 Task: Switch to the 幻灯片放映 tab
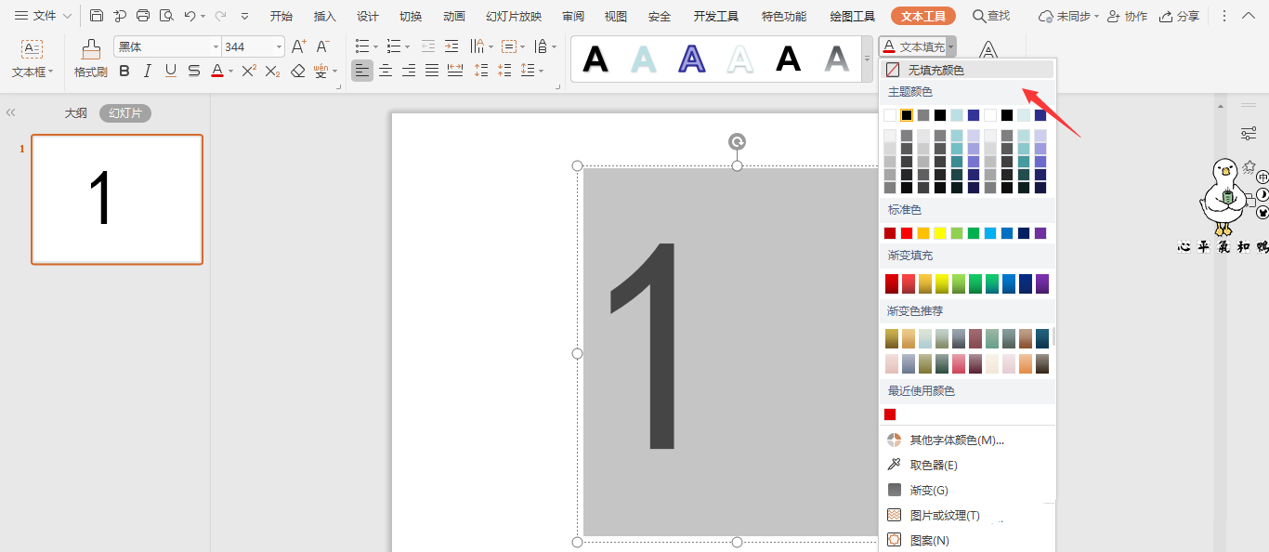514,16
